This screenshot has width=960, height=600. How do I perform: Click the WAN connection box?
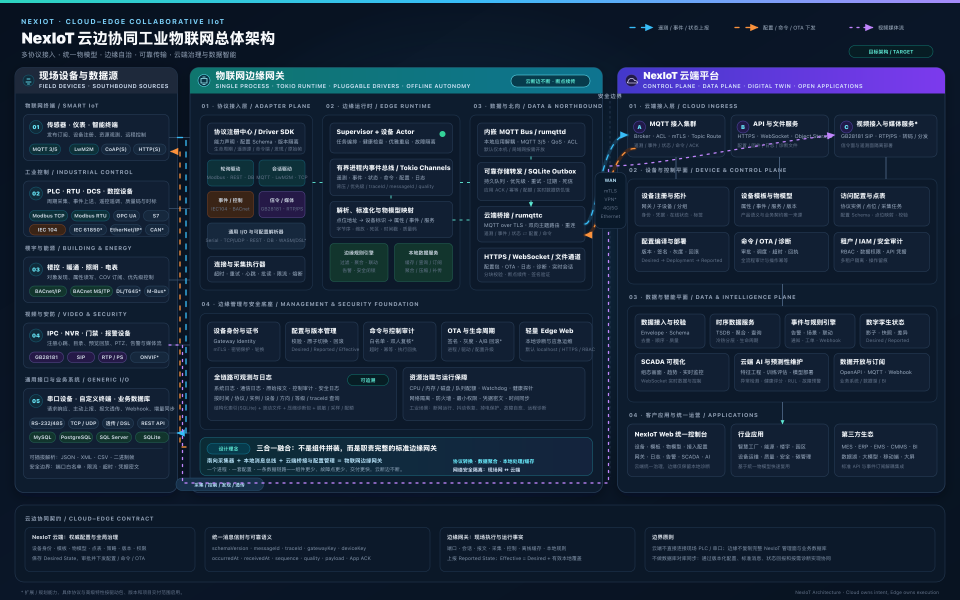(x=610, y=200)
